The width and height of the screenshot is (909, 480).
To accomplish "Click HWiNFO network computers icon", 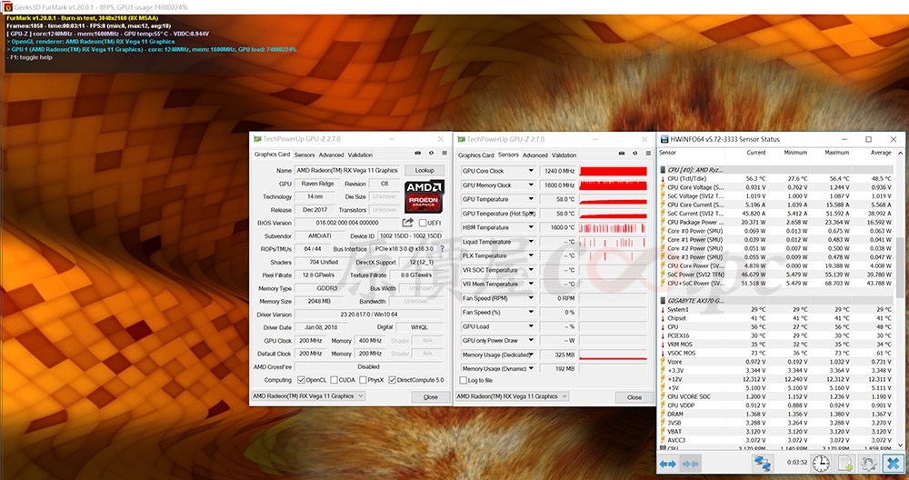I will [x=763, y=464].
